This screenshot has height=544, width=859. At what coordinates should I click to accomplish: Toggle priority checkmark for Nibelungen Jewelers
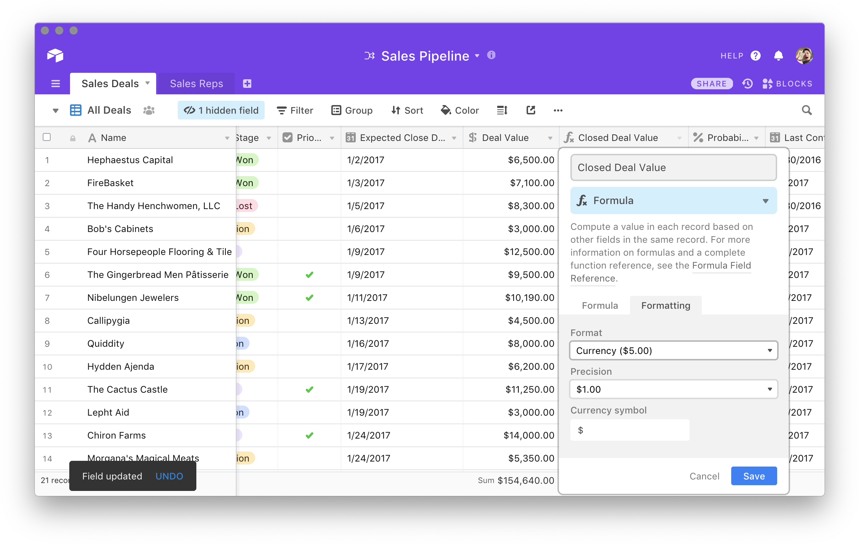coord(309,298)
